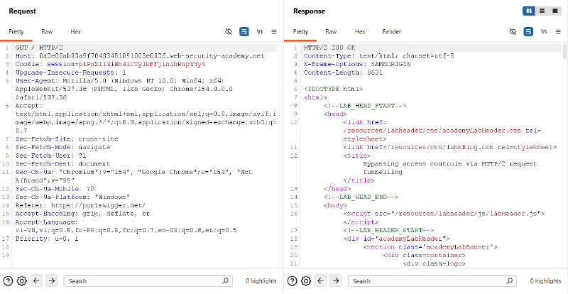Go to next match arrow in Response search
The width and height of the screenshot is (568, 294).
click(336, 281)
